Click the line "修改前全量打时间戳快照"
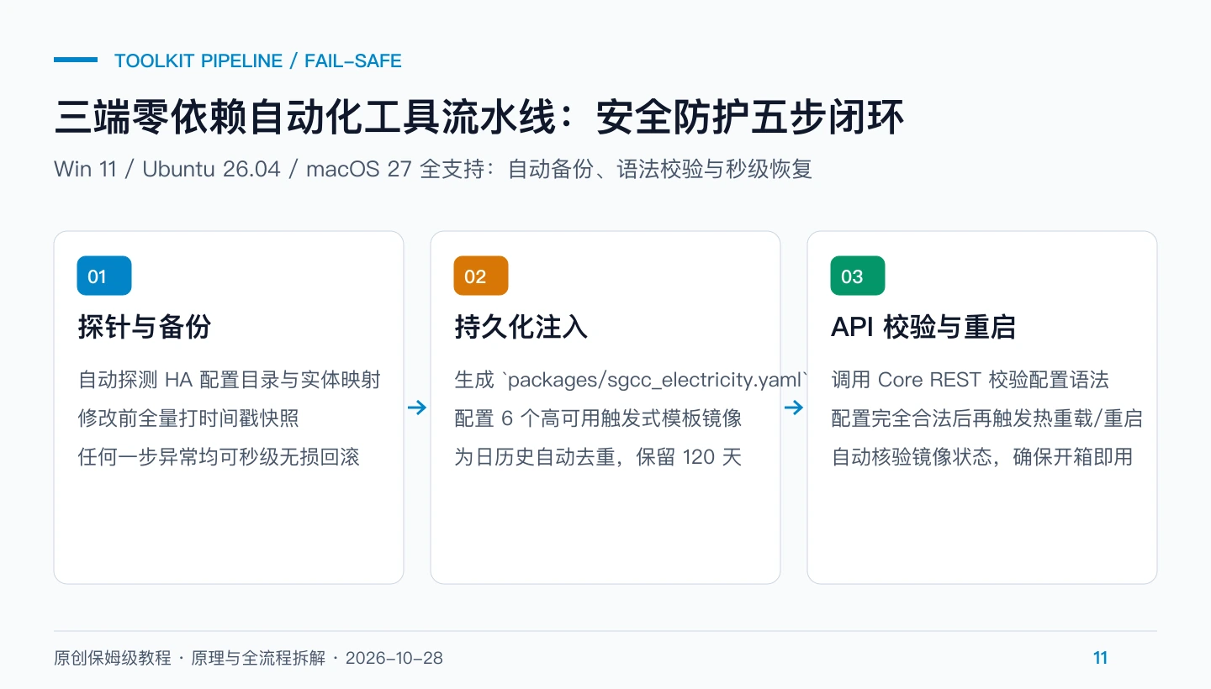The image size is (1211, 689). [x=188, y=418]
